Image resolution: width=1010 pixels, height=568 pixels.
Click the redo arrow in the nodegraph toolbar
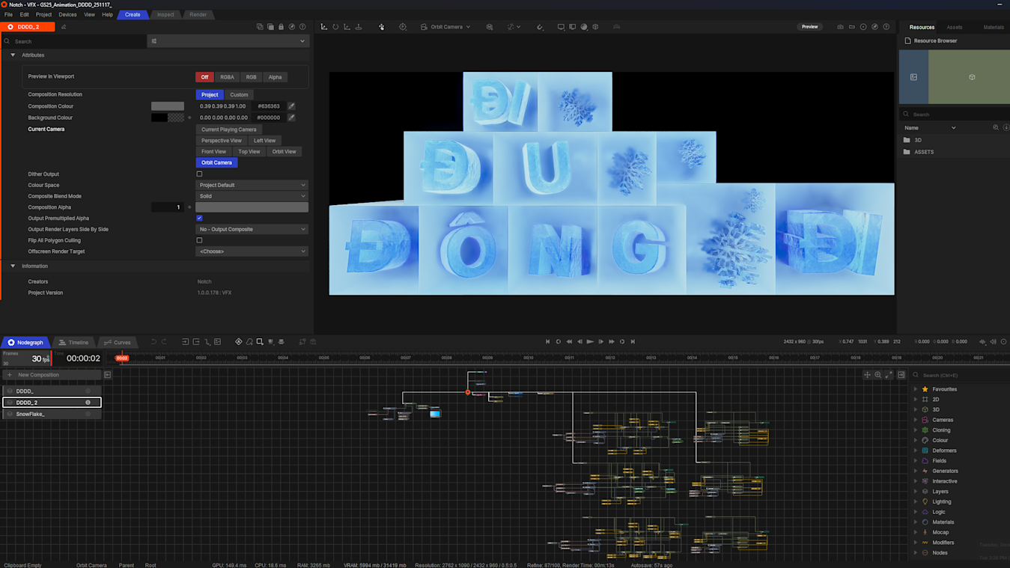pos(164,342)
